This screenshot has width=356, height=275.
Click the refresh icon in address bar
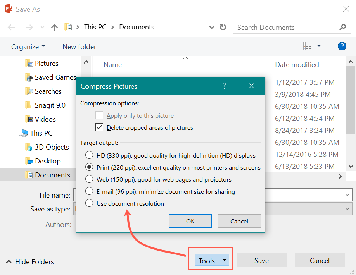pos(223,27)
